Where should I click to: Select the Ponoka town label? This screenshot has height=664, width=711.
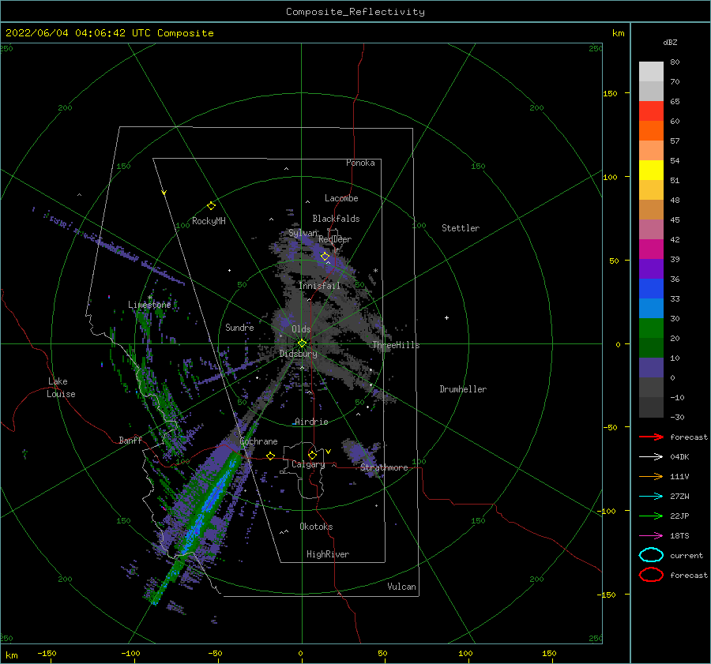tap(360, 163)
